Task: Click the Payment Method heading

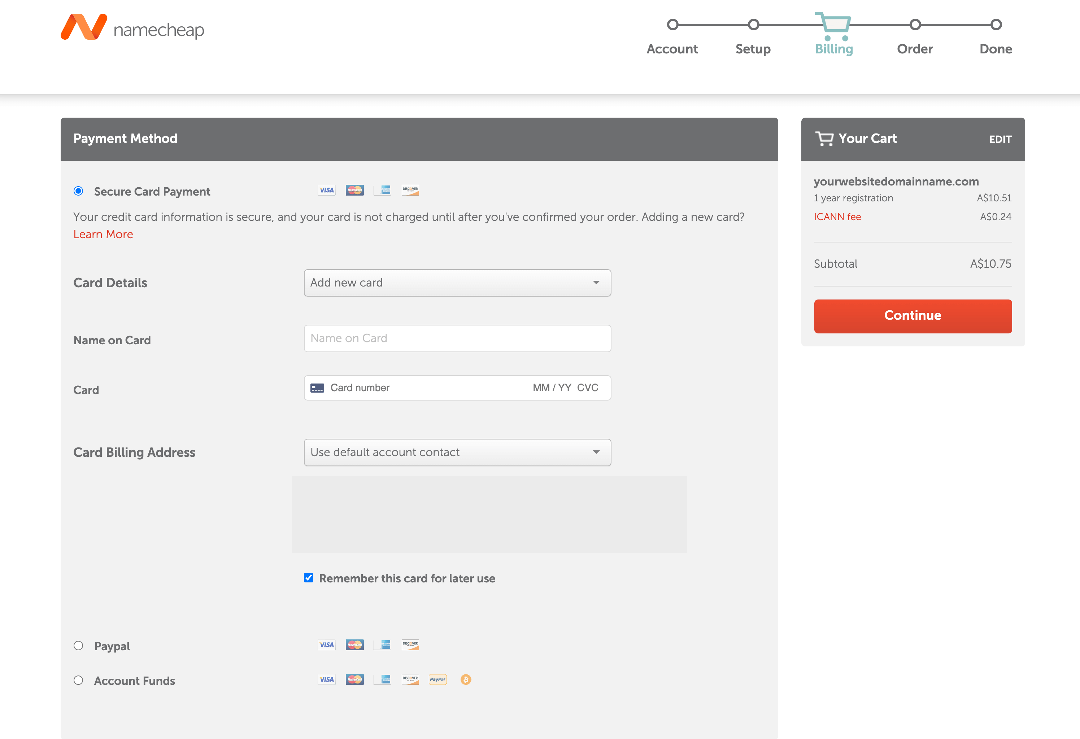Action: tap(126, 139)
